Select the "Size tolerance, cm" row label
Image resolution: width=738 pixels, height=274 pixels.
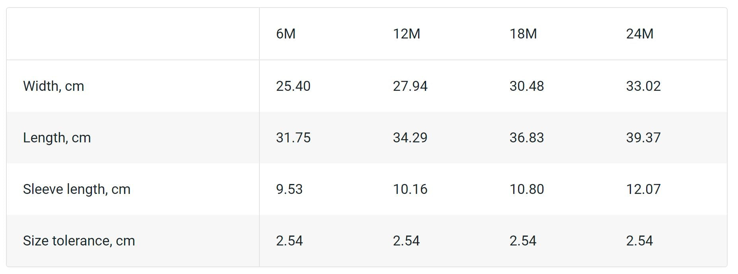coord(79,241)
